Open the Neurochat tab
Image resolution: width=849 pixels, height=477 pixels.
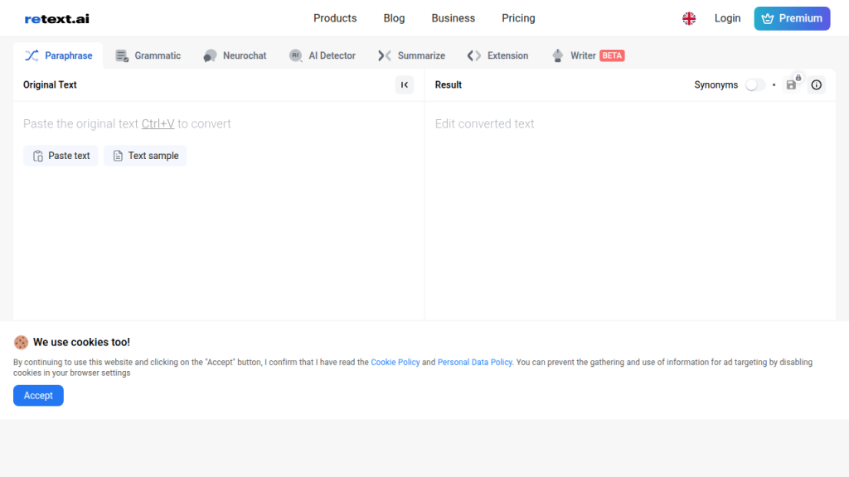235,55
